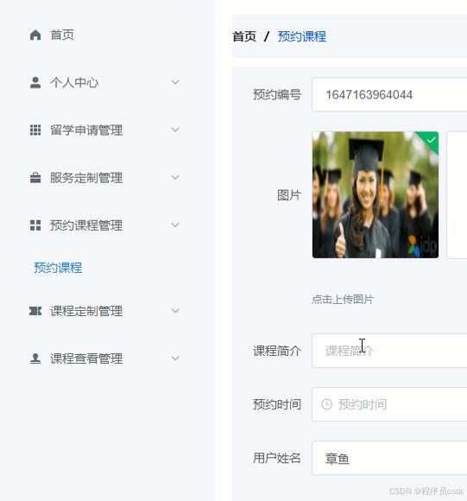Open the 预约时间 date picker field
The image size is (467, 501).
(x=389, y=404)
